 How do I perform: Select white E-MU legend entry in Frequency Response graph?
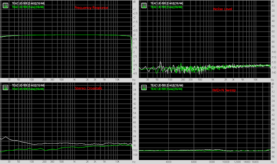(28, 3)
